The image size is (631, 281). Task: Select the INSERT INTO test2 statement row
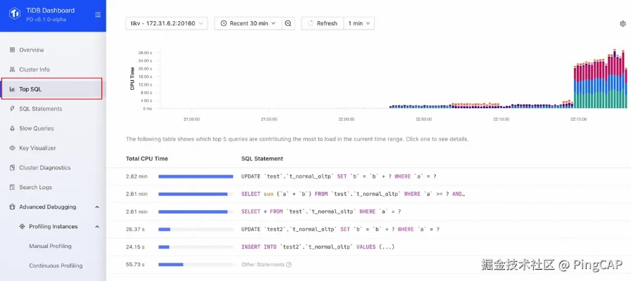[317, 247]
